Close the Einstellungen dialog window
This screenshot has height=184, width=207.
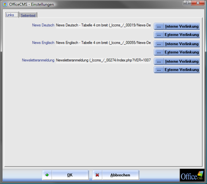point(198,3)
